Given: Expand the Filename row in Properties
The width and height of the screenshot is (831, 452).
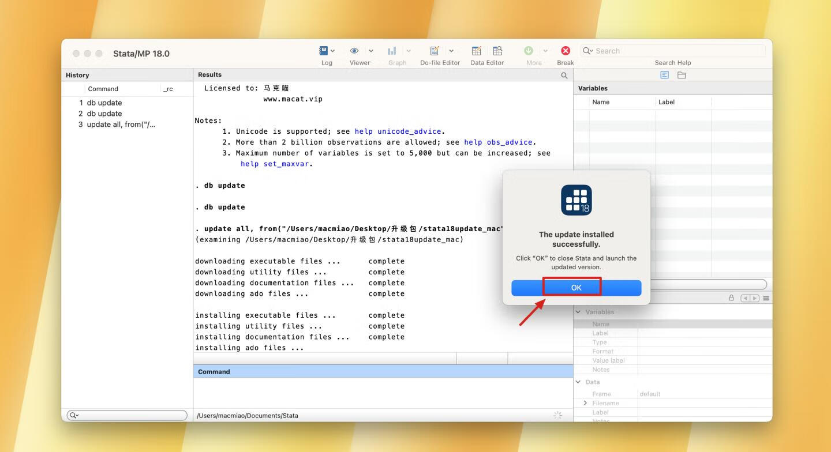Looking at the screenshot, I should [x=586, y=403].
